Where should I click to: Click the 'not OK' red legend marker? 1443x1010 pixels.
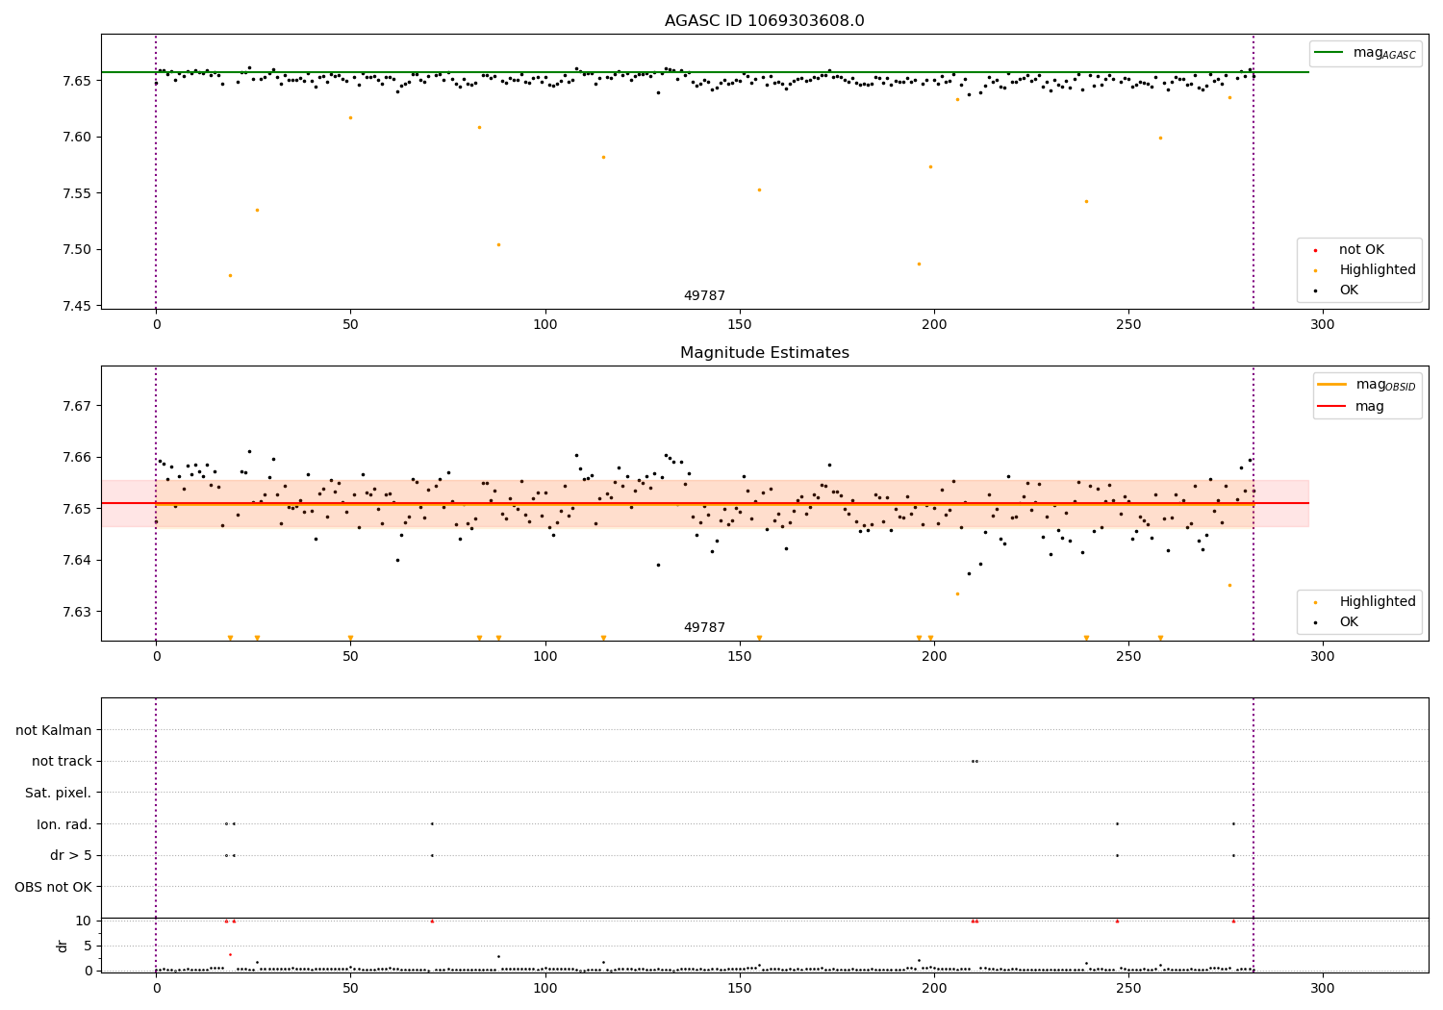[x=1315, y=250]
